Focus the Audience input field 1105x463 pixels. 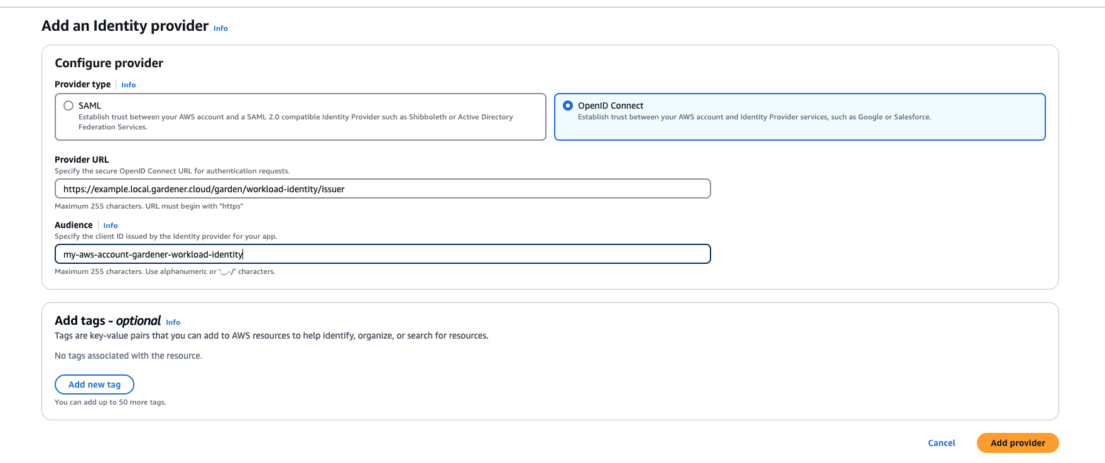point(382,254)
